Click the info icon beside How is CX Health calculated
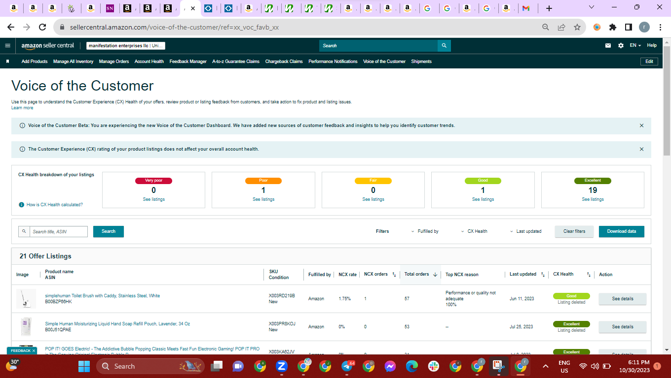 pos(21,205)
